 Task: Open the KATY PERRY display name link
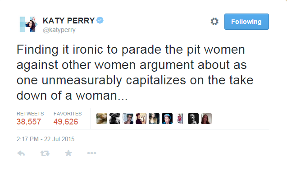point(68,21)
